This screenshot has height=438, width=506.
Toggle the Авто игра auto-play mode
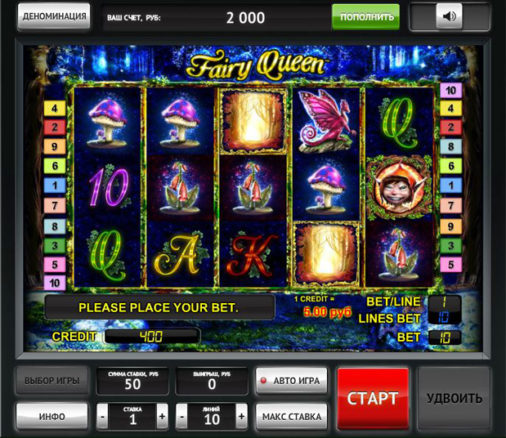[291, 381]
